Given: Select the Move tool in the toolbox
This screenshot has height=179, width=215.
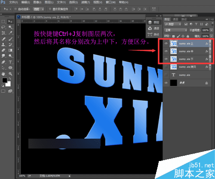Looking at the screenshot, I should pyautogui.click(x=10, y=21).
